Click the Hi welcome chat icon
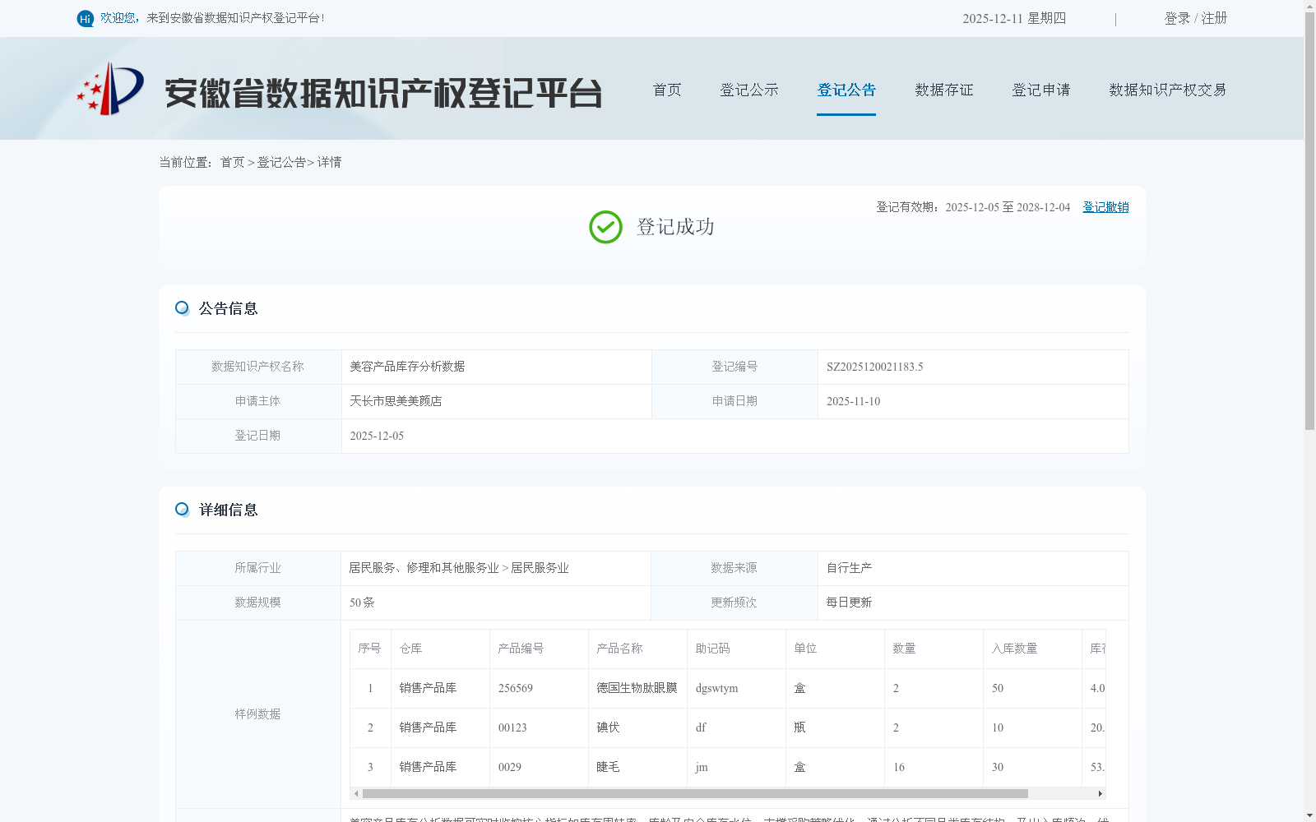1316x822 pixels. point(86,18)
